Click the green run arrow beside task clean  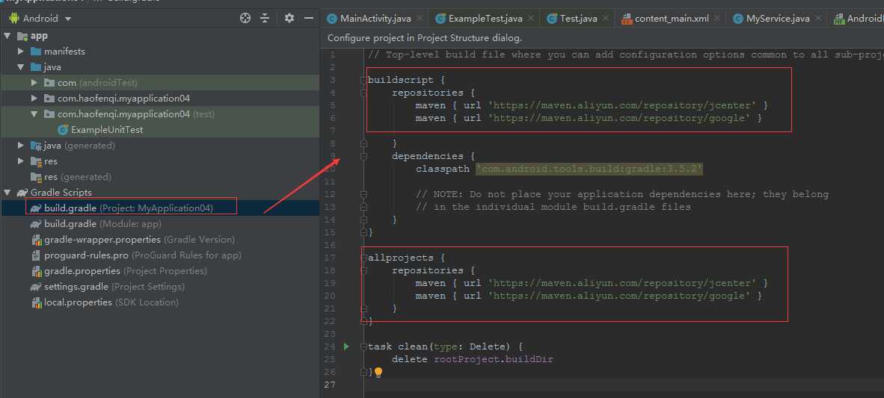[x=346, y=346]
